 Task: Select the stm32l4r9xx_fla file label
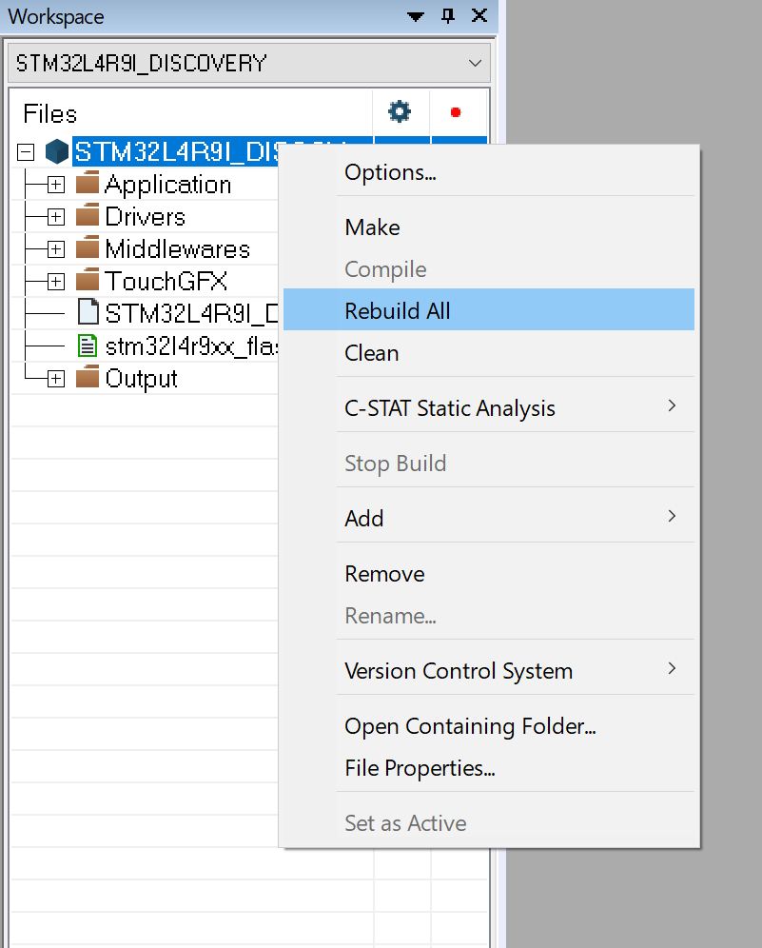[x=191, y=346]
